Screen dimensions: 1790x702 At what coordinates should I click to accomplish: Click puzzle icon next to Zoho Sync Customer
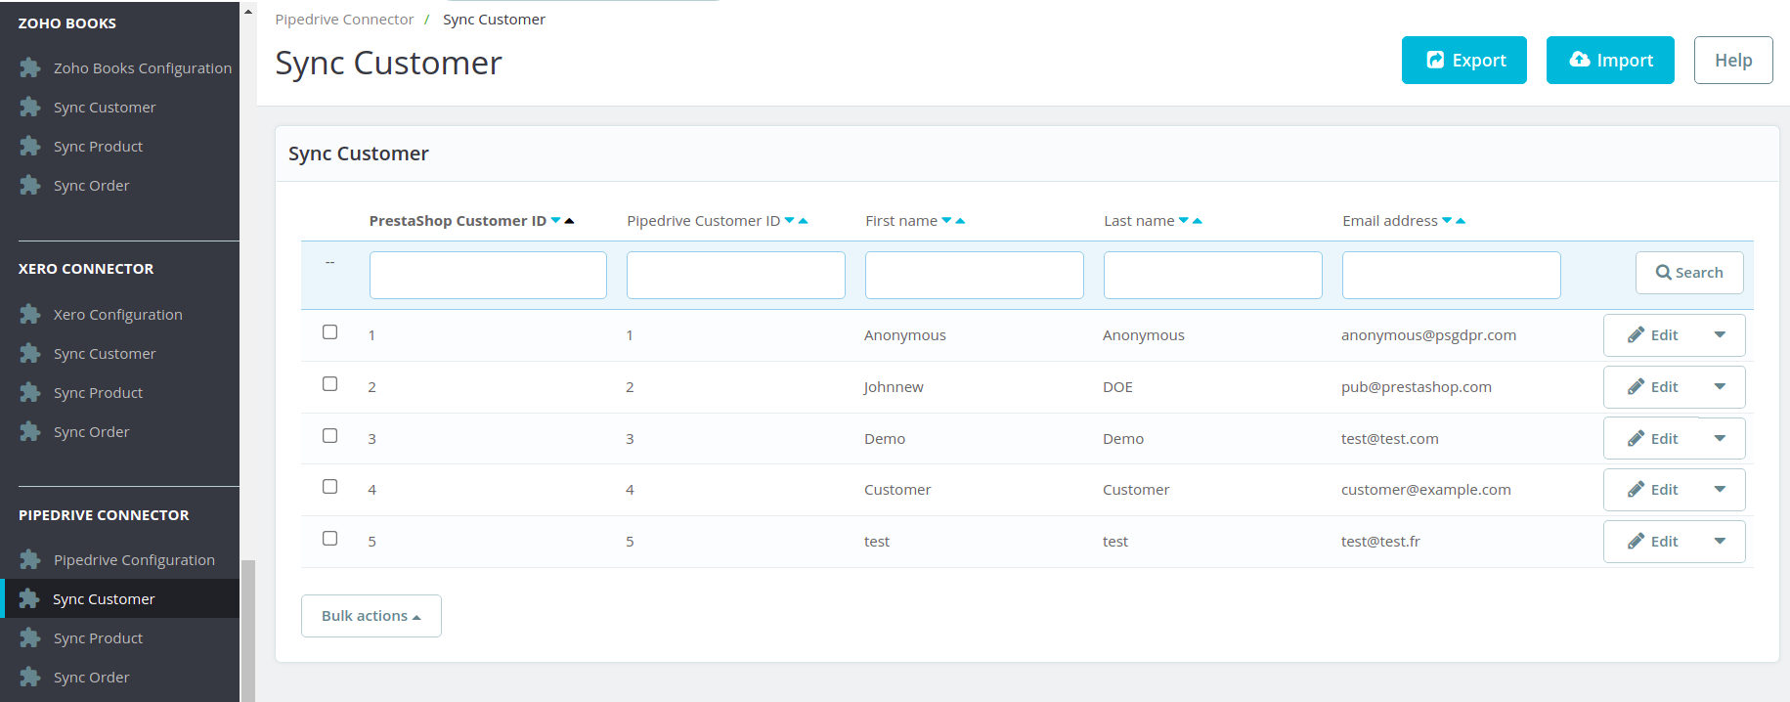click(x=30, y=107)
